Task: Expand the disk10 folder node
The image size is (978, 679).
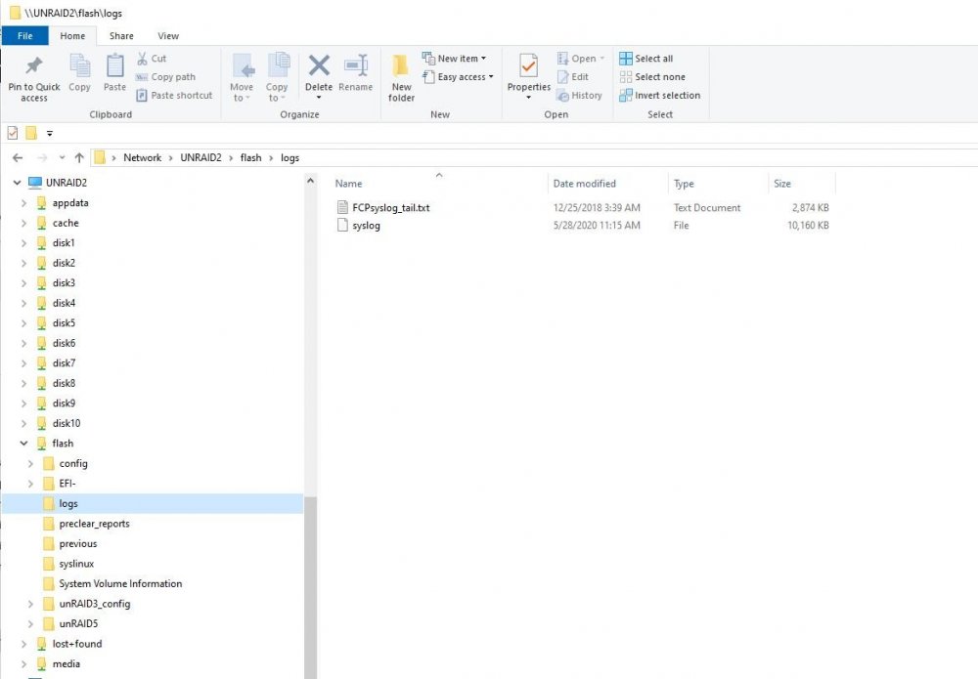Action: click(x=23, y=423)
